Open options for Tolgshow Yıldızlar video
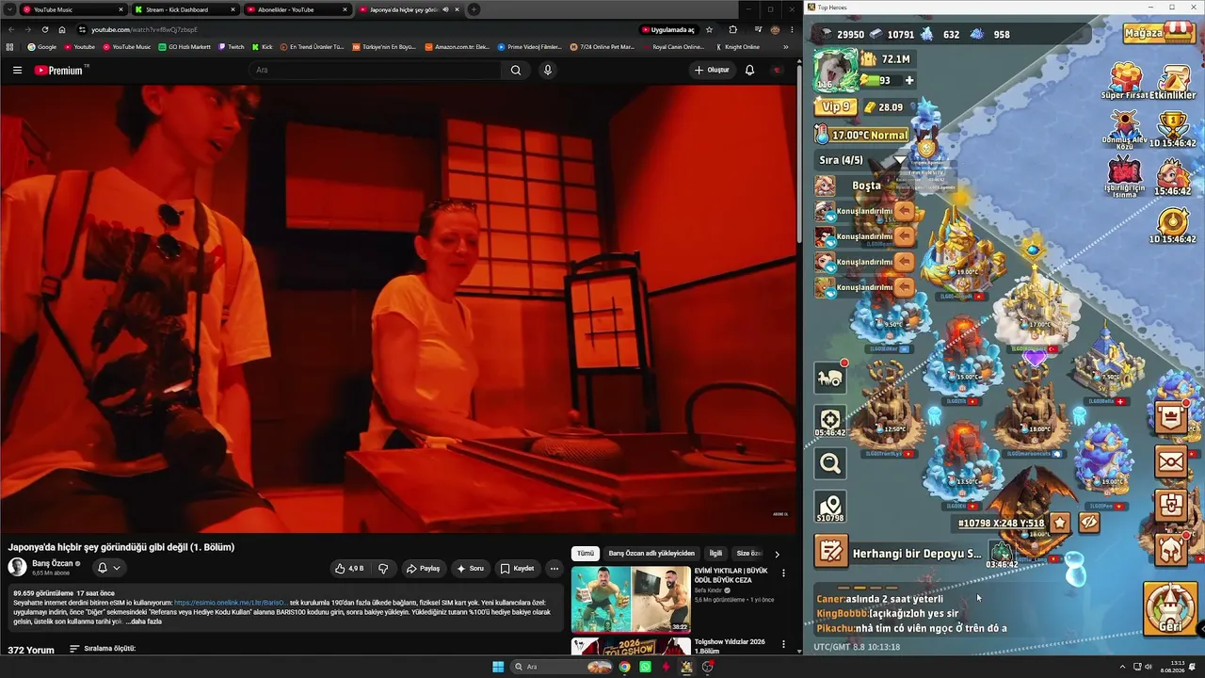This screenshot has height=678, width=1205. (x=783, y=644)
